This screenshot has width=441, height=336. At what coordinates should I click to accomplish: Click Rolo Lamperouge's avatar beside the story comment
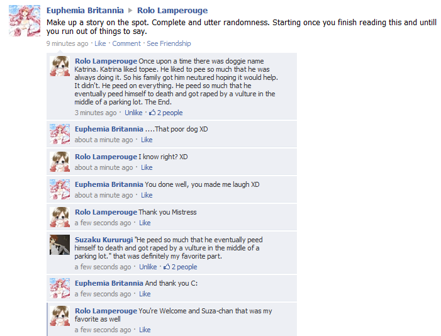(x=60, y=66)
